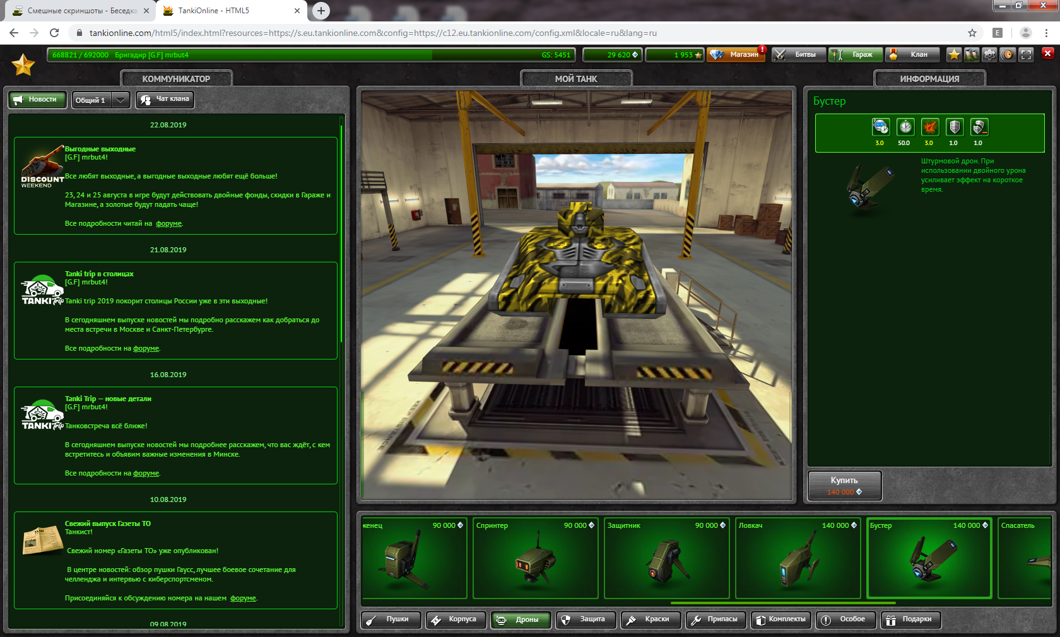The image size is (1060, 637).
Task: Buy the drone with Купить button
Action: [844, 486]
